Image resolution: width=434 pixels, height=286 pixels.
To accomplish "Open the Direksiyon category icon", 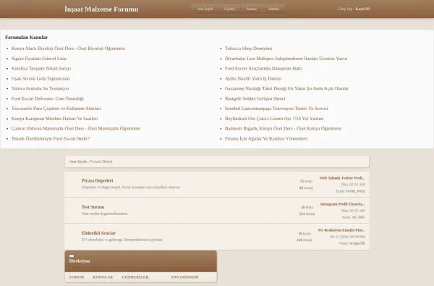I will tap(72, 256).
